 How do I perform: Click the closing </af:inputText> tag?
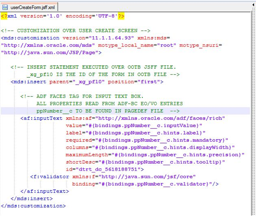pyautogui.click(x=45, y=191)
